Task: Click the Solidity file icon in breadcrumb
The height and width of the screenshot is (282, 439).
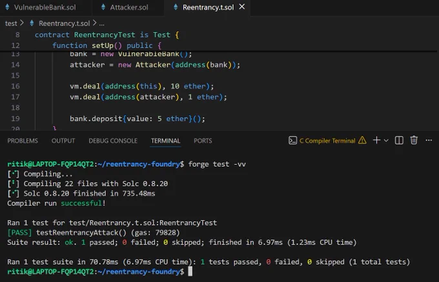Action: coord(32,23)
